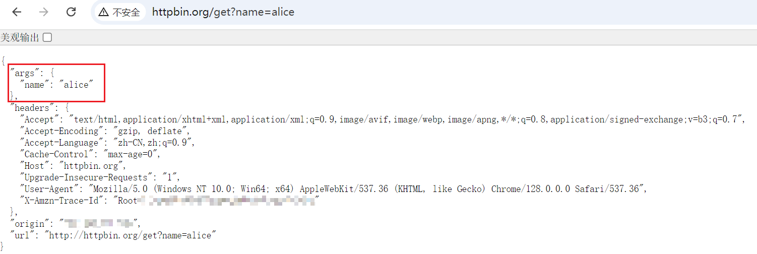This screenshot has height=254, width=757.
Task: Click the "Host" header key
Action: point(34,166)
